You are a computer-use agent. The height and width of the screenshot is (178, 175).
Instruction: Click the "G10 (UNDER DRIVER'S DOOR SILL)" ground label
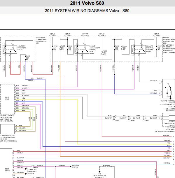point(99,176)
